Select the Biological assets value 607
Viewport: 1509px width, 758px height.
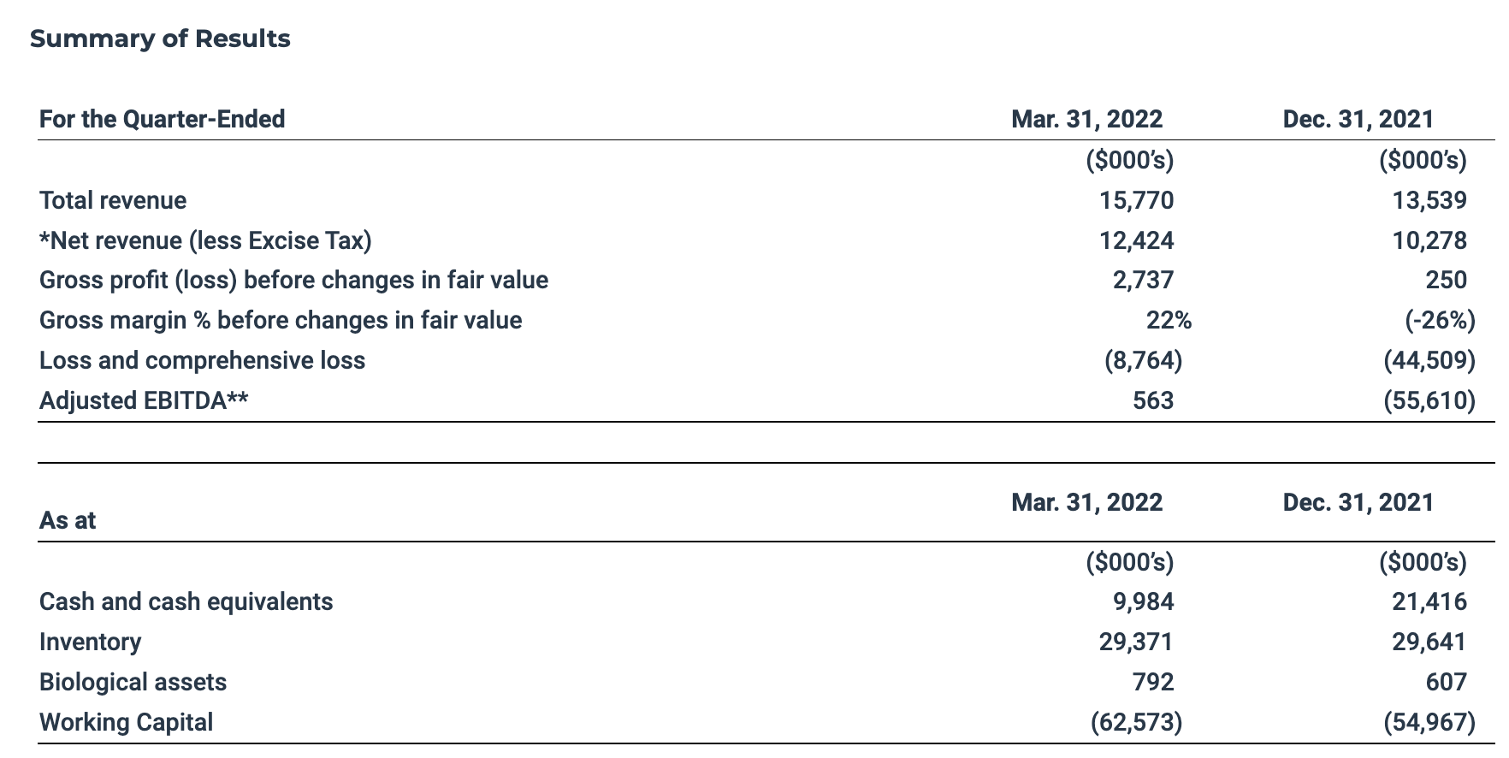pos(1446,682)
